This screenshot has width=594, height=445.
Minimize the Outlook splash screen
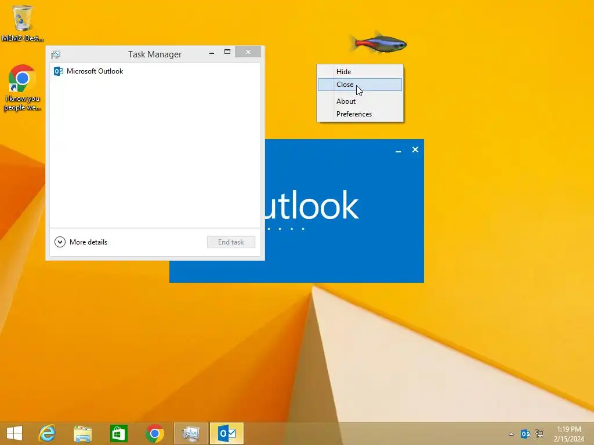click(x=398, y=150)
